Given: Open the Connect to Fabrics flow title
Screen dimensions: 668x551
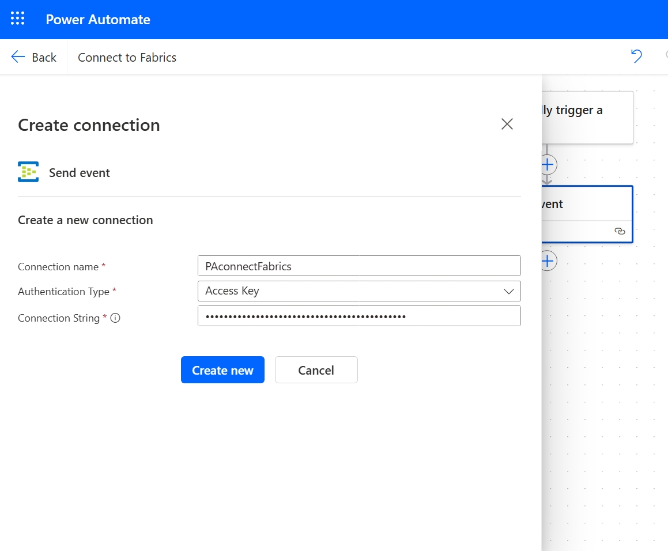Looking at the screenshot, I should pyautogui.click(x=127, y=57).
